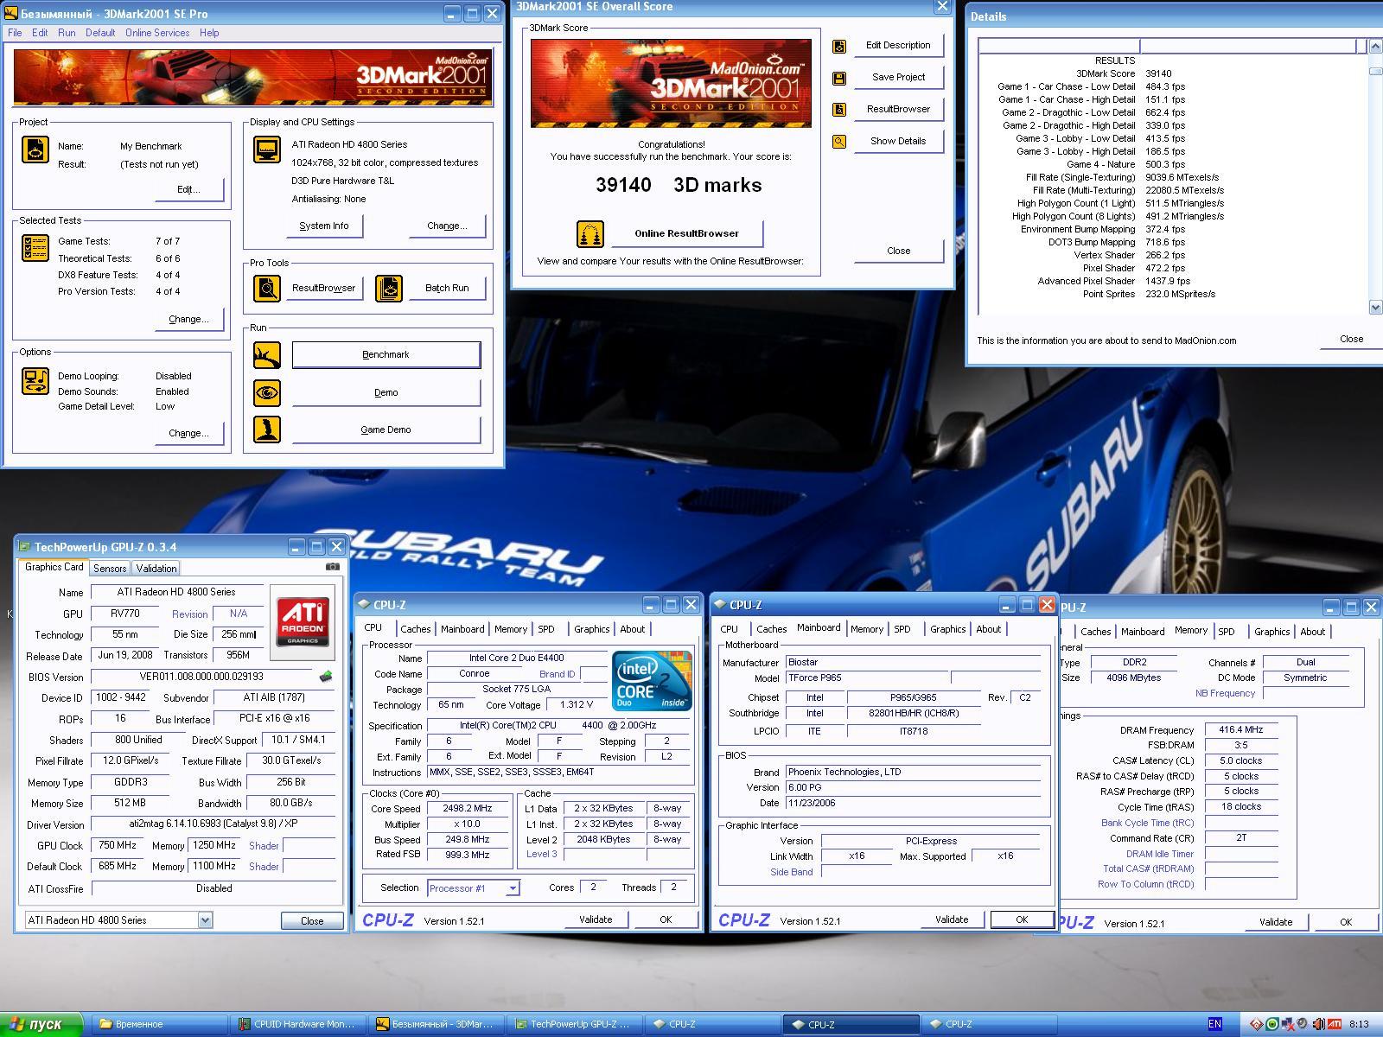Click the Display and CPU Settings monitor icon

[x=267, y=150]
